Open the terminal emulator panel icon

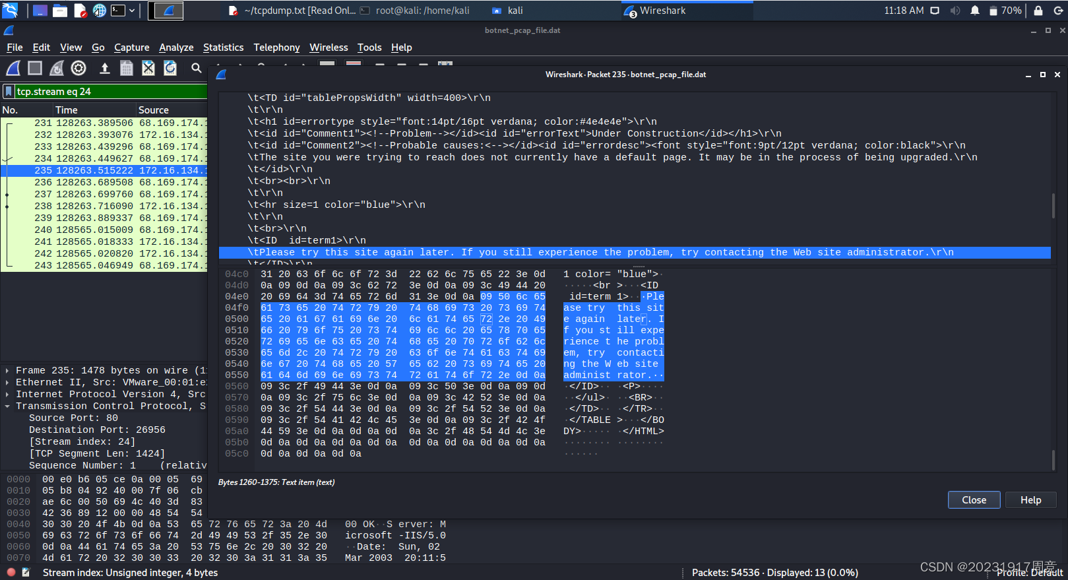tap(118, 11)
